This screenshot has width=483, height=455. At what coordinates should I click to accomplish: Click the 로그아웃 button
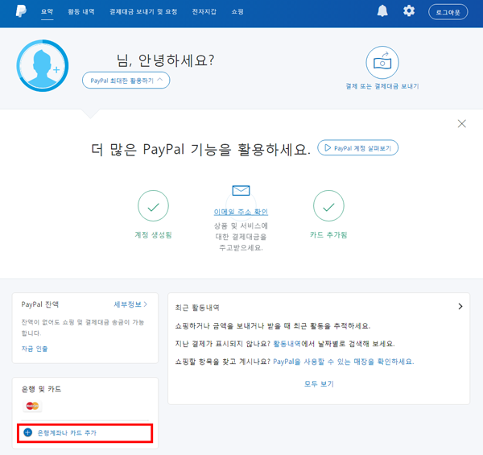(448, 12)
